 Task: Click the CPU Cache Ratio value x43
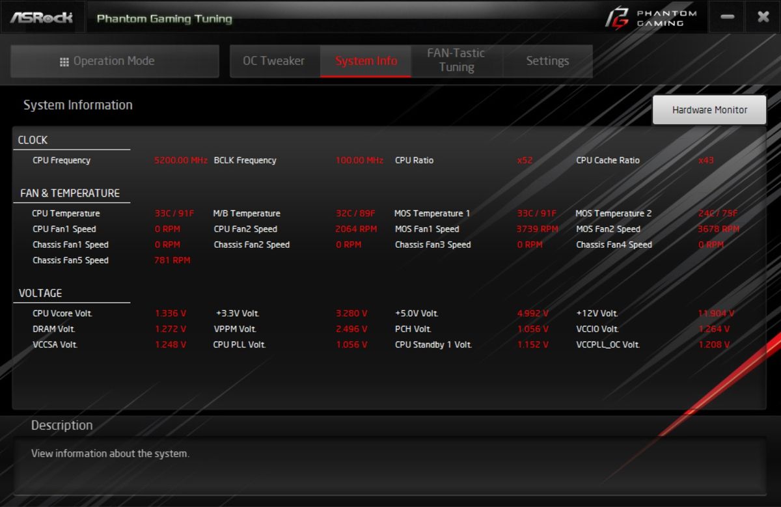point(706,160)
